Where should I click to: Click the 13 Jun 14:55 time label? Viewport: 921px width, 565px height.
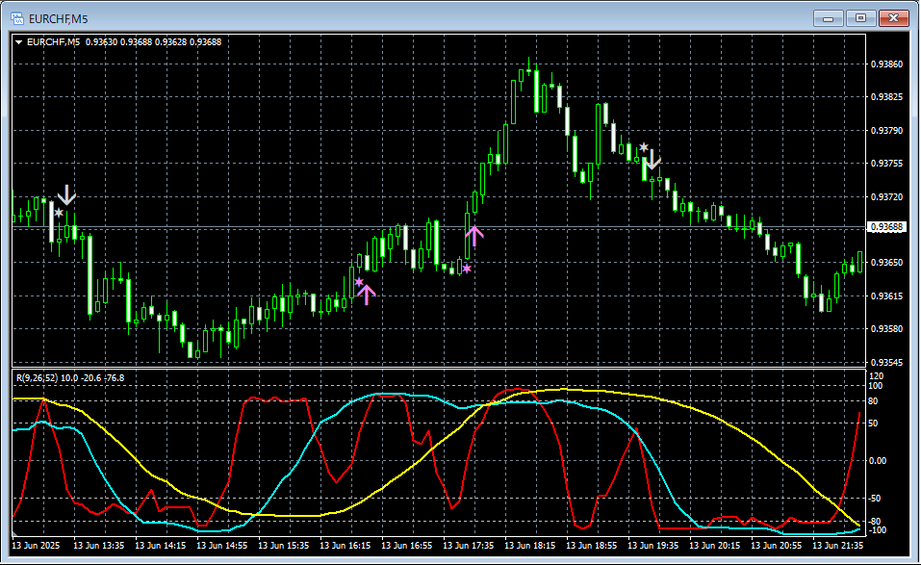tap(222, 546)
